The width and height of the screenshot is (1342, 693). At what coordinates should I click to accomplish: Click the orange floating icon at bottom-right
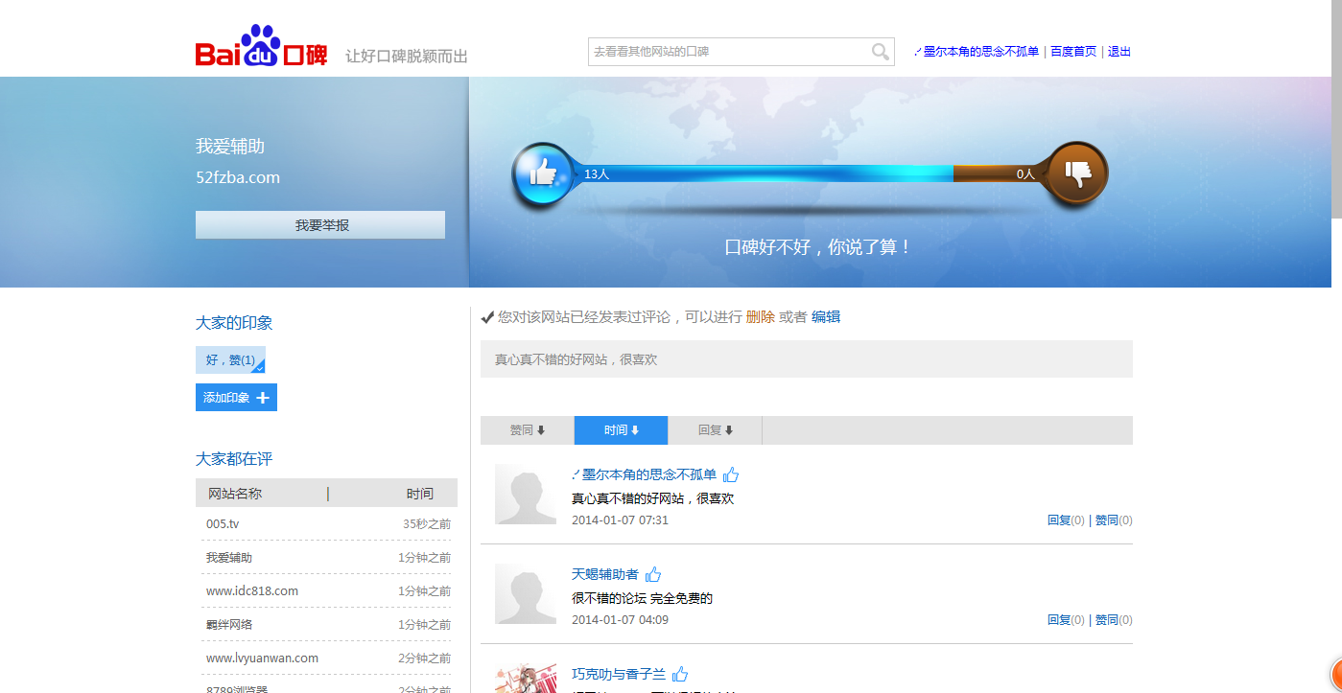coord(1335,677)
